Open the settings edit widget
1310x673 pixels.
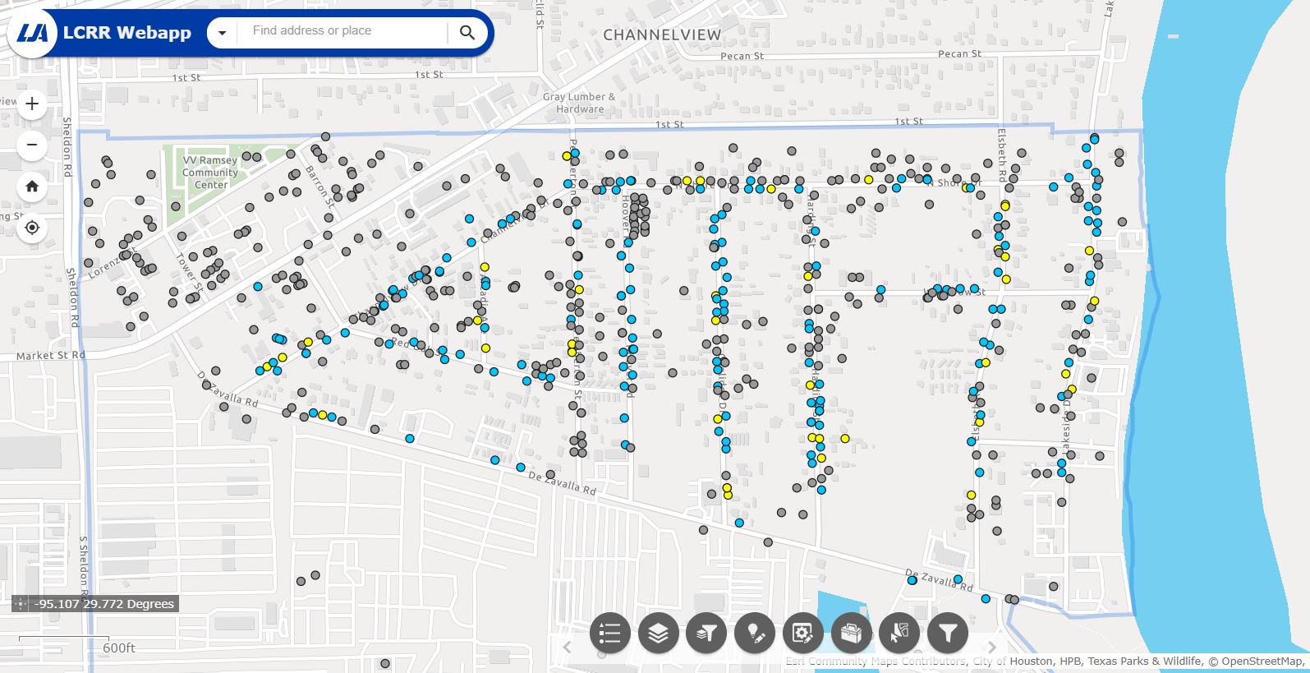803,634
